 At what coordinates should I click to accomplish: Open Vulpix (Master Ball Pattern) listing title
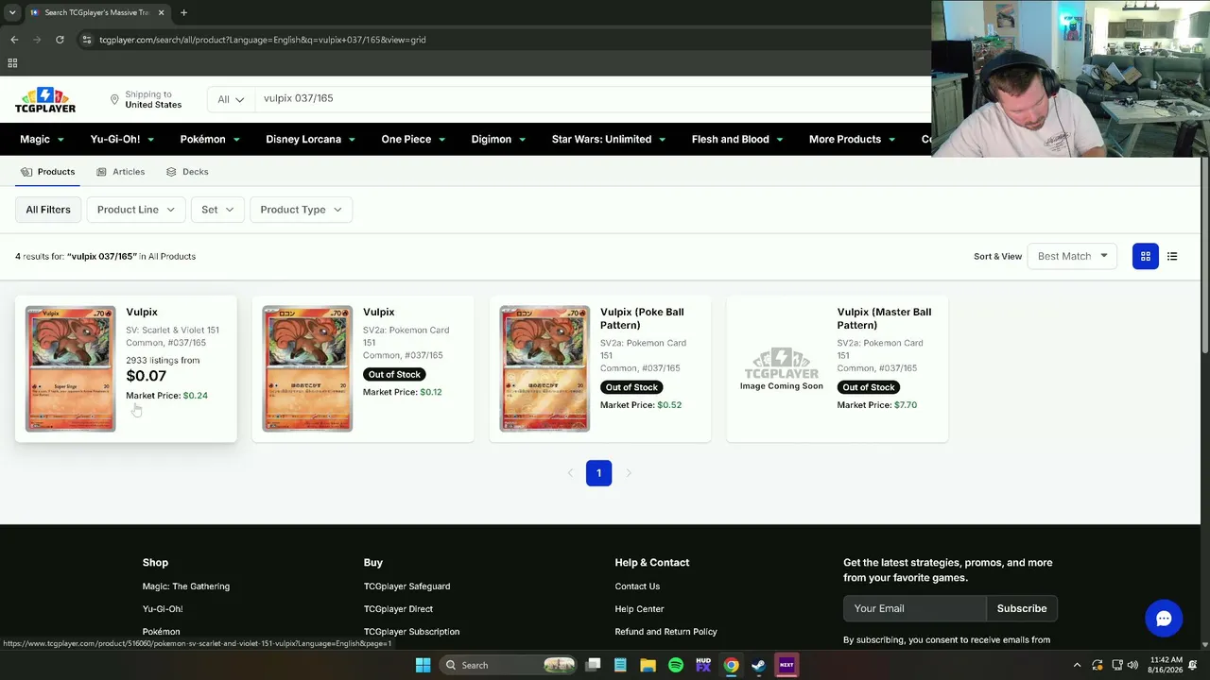click(x=884, y=318)
